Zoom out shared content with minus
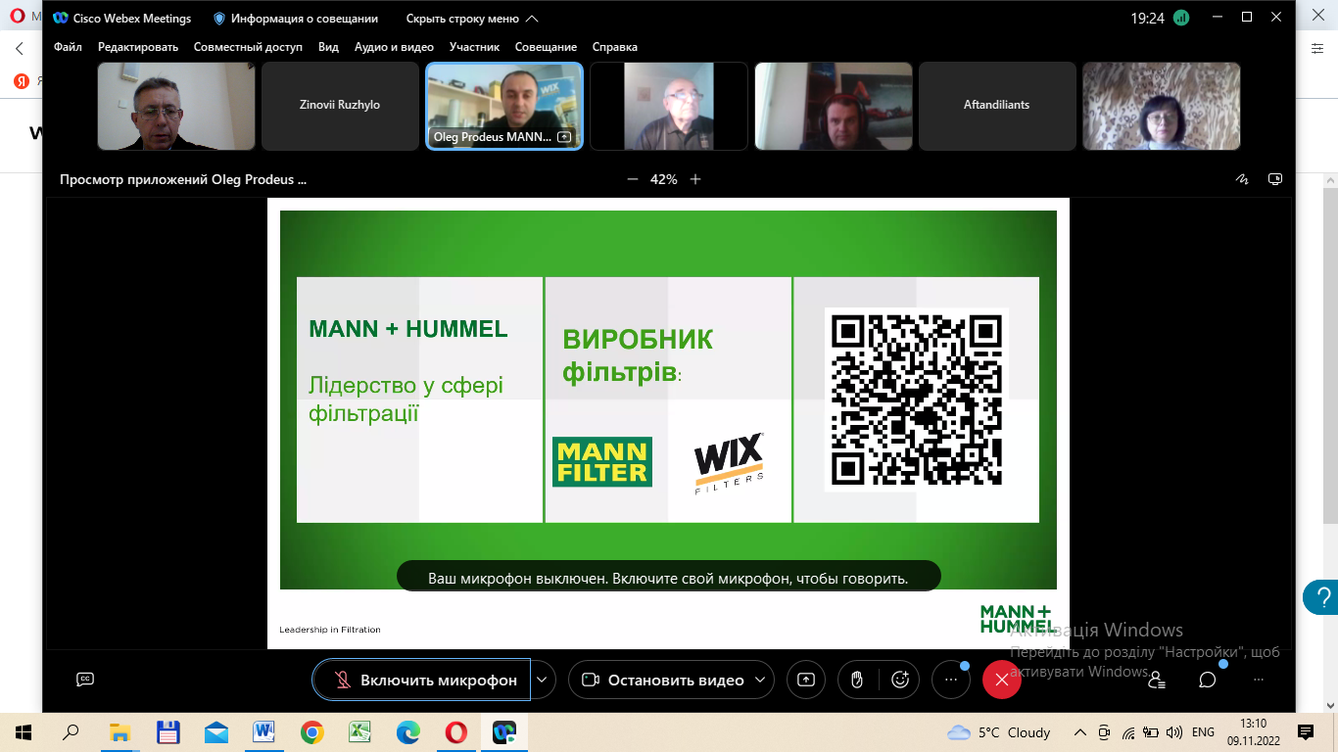This screenshot has width=1338, height=752. pyautogui.click(x=633, y=179)
